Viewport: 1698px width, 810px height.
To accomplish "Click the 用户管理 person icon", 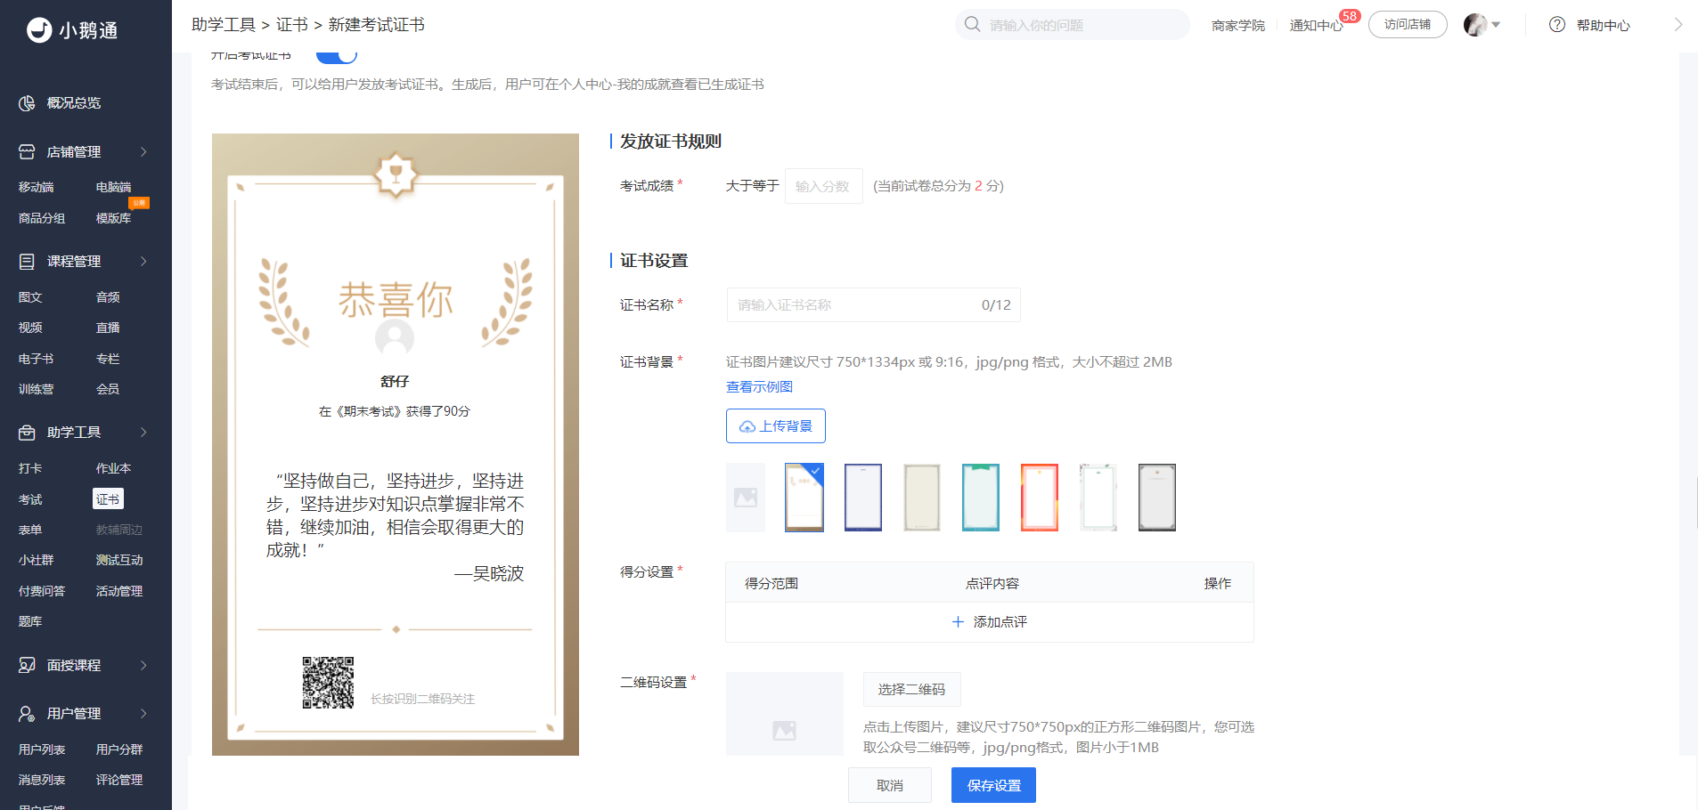I will (x=27, y=714).
